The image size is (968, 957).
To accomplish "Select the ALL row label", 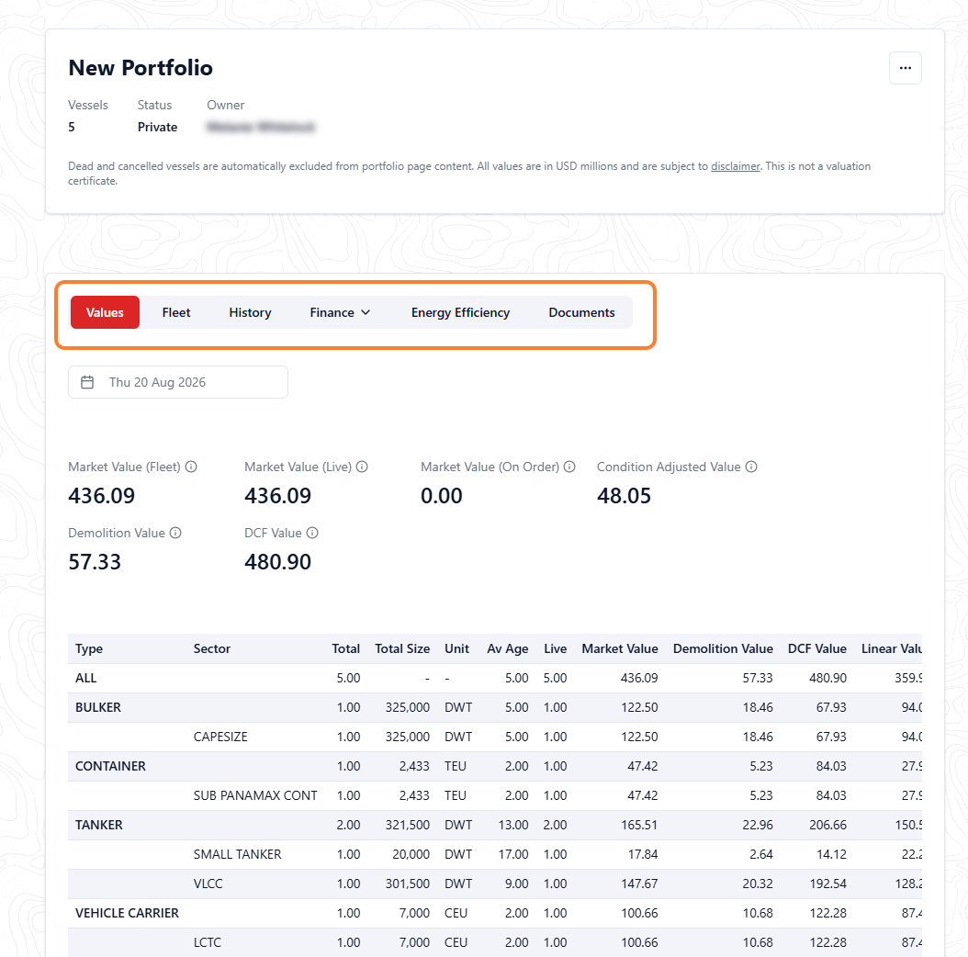I will click(x=85, y=678).
